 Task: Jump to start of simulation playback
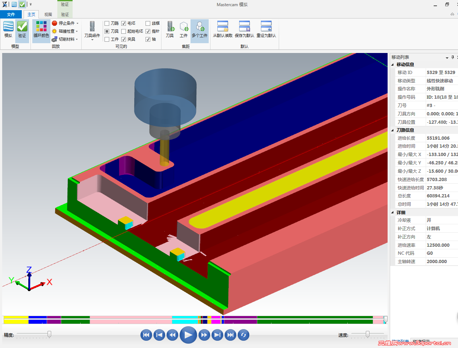point(146,335)
